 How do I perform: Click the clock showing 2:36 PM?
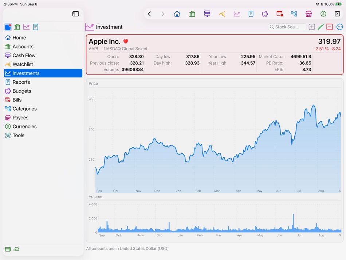[x=11, y=4]
